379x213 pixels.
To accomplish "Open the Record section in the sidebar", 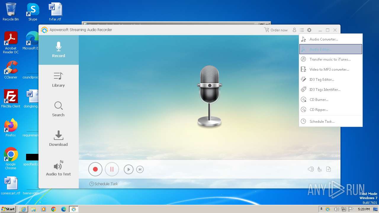I will [x=58, y=50].
